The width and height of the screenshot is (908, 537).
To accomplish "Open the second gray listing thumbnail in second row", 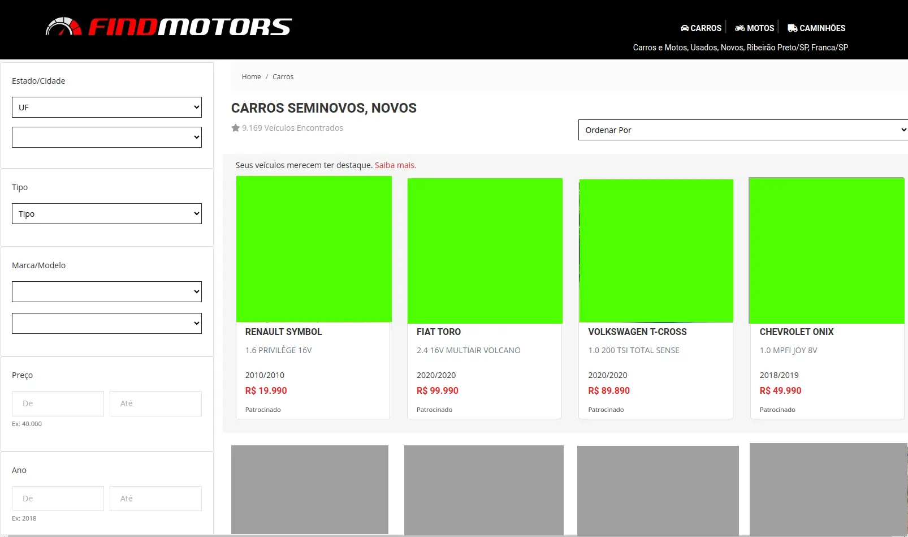I will 484,489.
